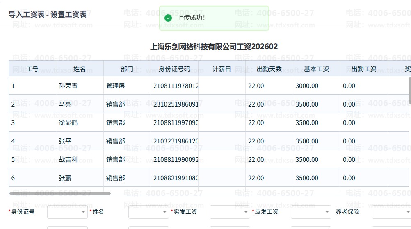Open the 身份证号 mapping dropdown
Image resolution: width=411 pixels, height=229 pixels.
(67, 212)
